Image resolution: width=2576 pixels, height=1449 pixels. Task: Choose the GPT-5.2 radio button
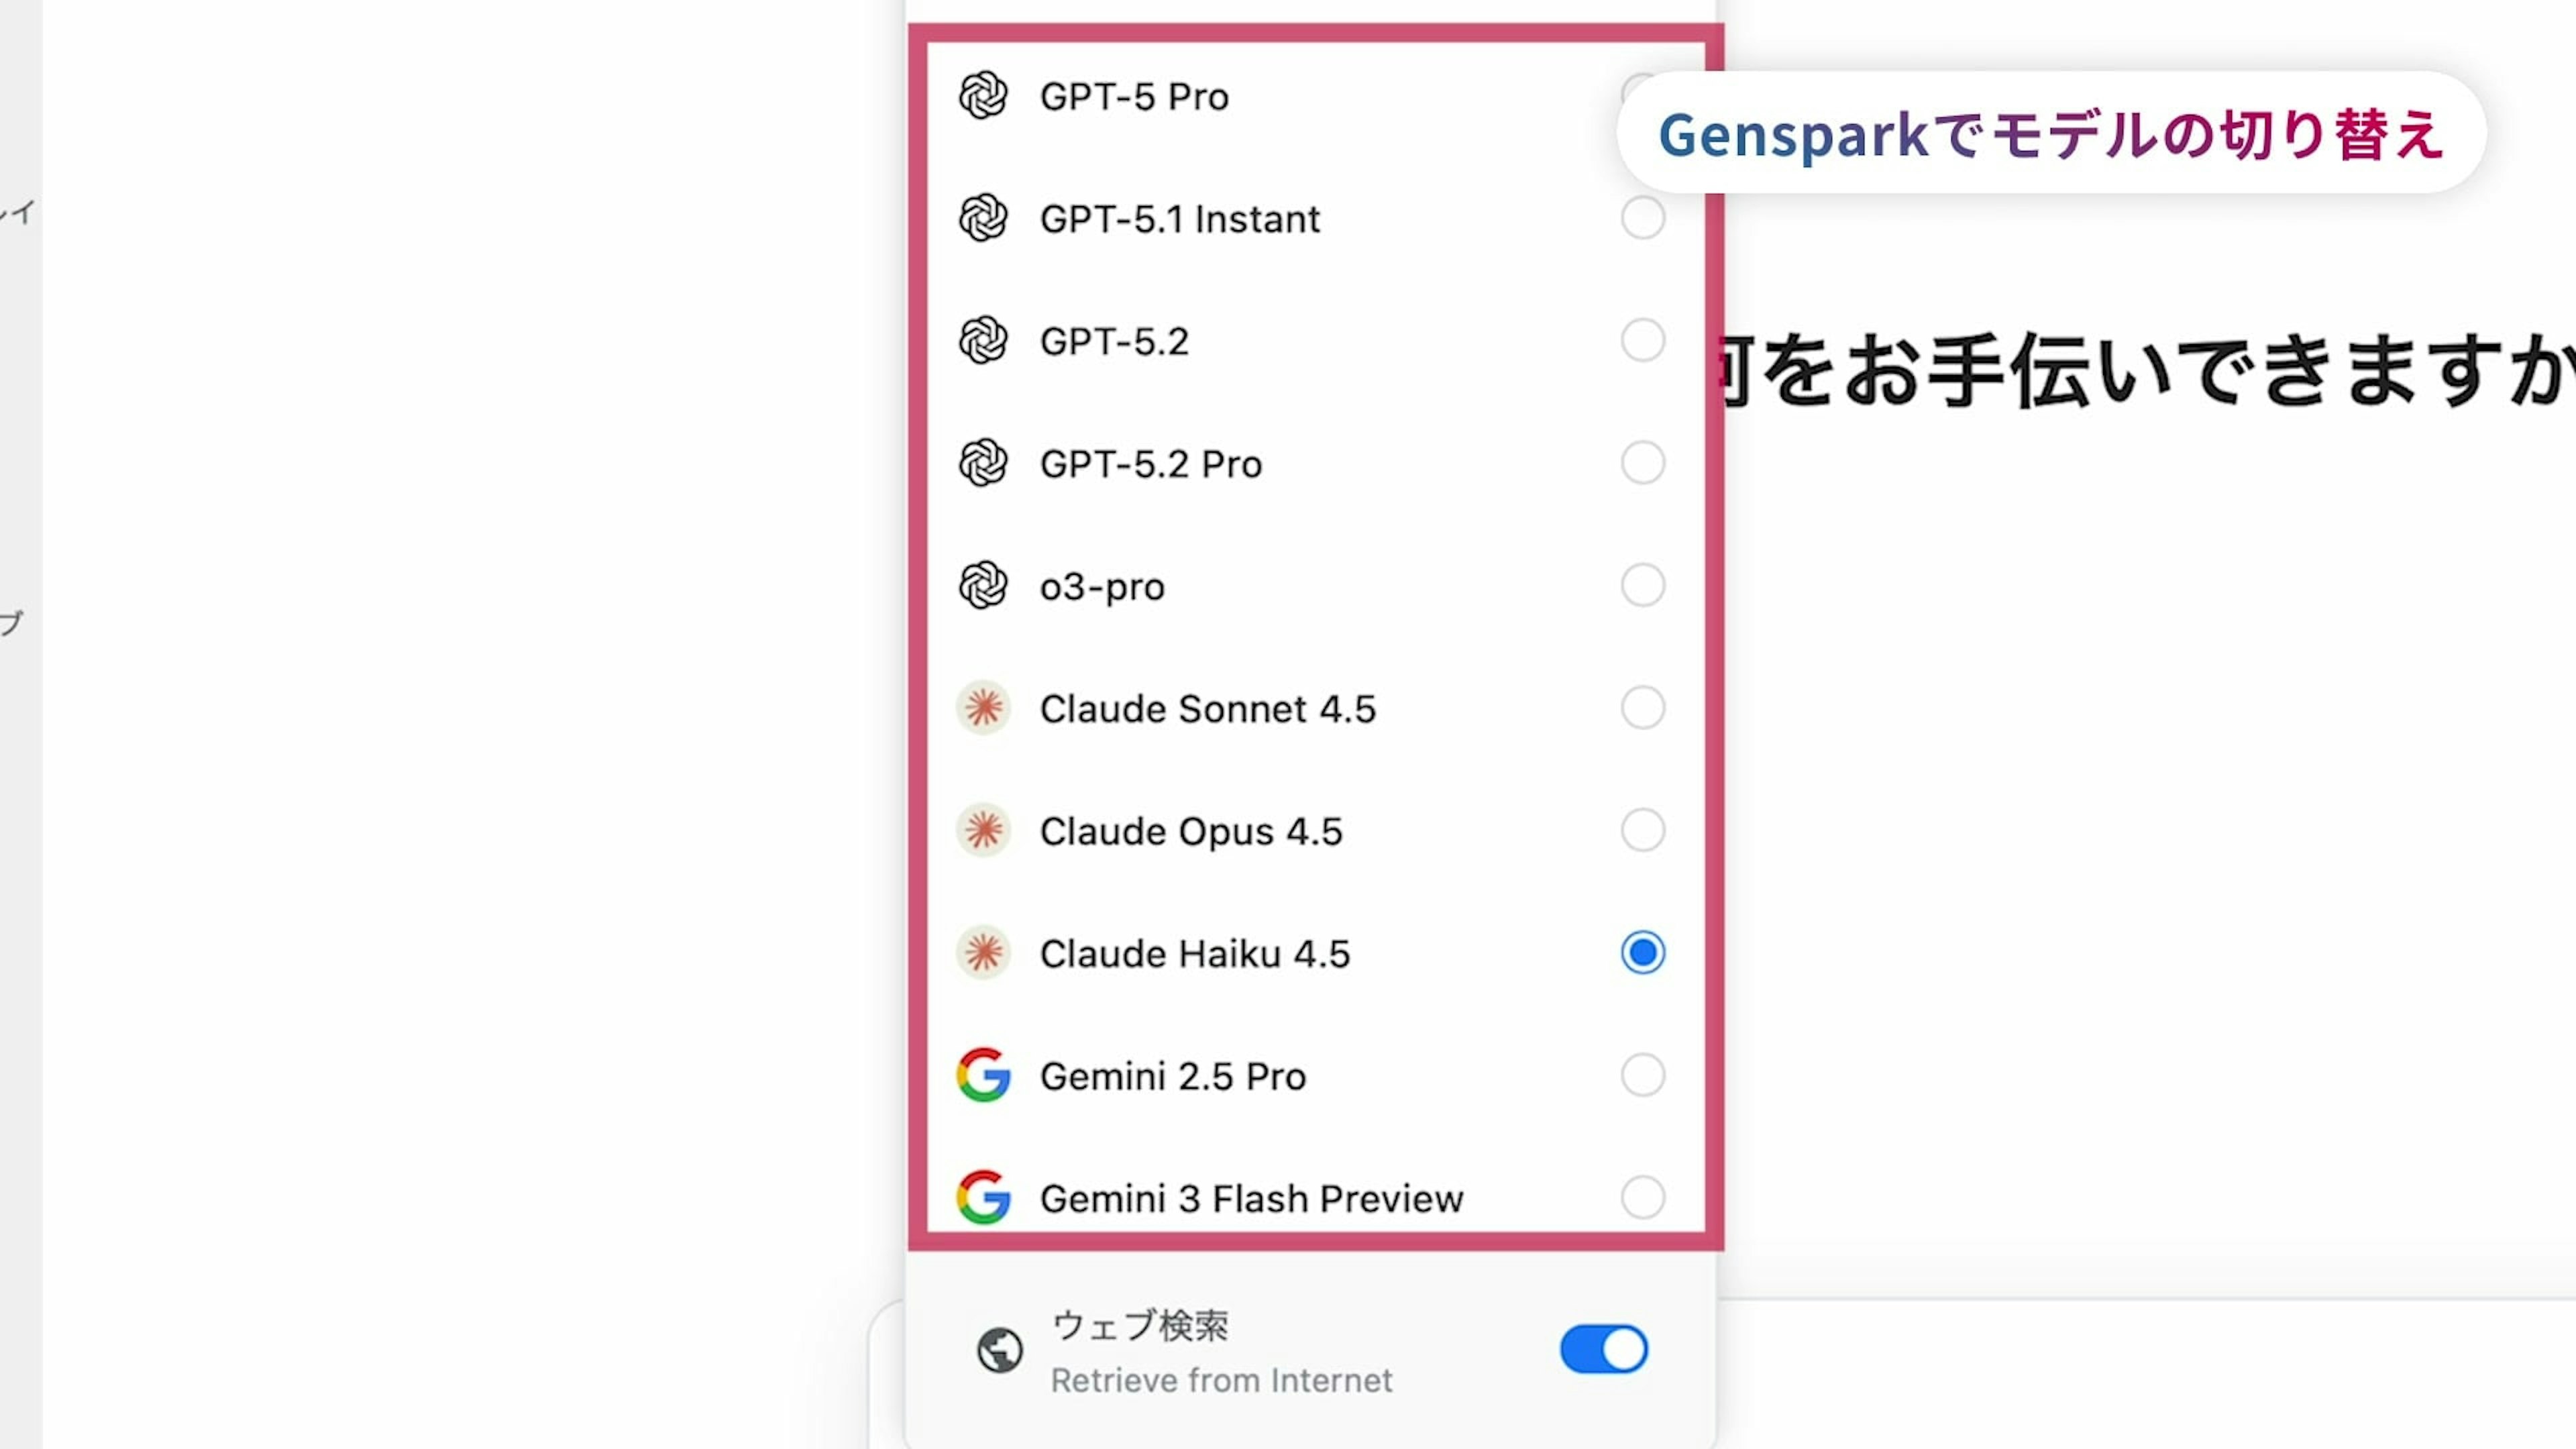click(1643, 340)
